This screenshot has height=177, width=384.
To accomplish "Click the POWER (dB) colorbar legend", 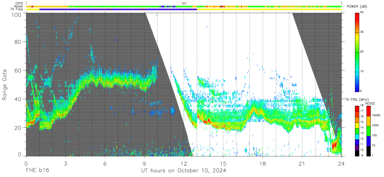I will (357, 52).
